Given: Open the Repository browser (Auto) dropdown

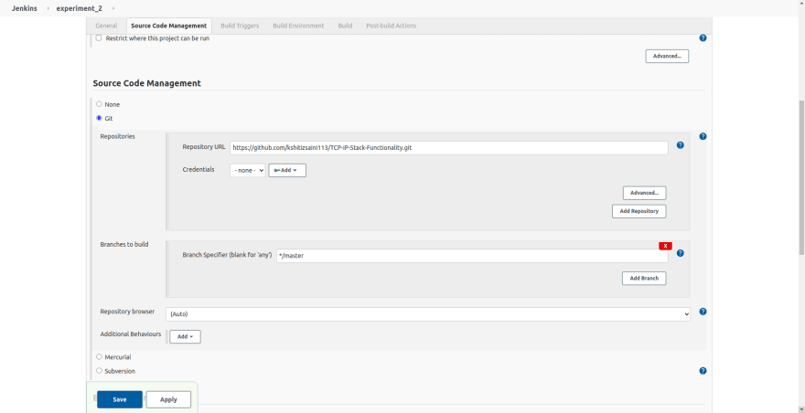Looking at the screenshot, I should coord(428,314).
